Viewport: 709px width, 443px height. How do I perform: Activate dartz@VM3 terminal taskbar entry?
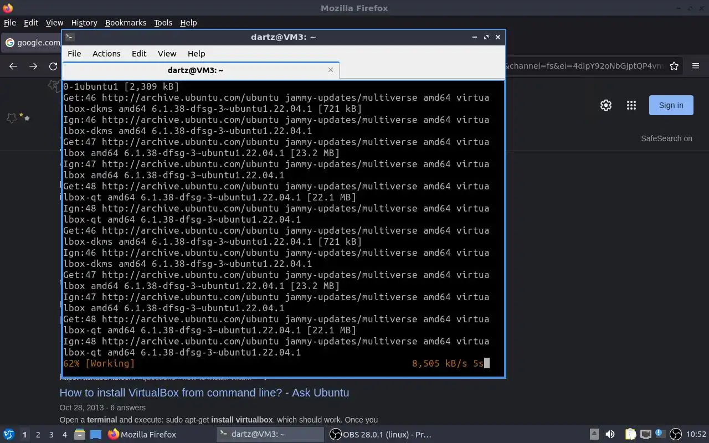(270, 435)
